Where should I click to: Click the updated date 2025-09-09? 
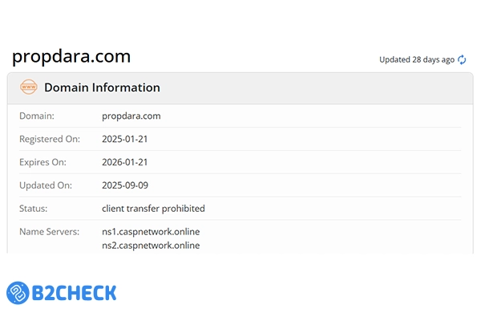tap(125, 185)
